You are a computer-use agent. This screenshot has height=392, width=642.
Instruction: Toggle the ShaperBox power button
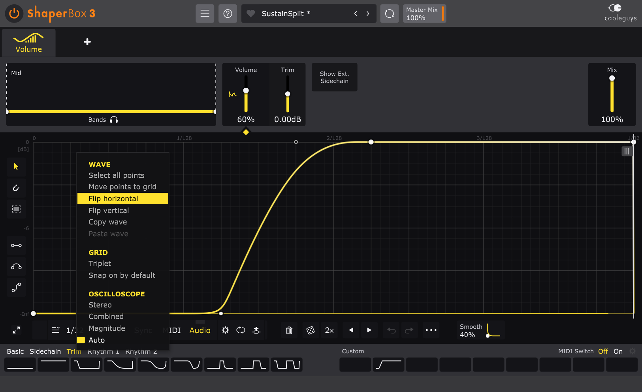point(14,13)
